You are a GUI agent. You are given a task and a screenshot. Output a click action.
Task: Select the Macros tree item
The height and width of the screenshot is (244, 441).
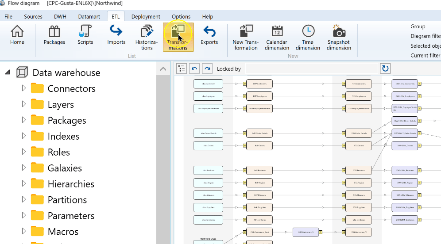(x=63, y=232)
